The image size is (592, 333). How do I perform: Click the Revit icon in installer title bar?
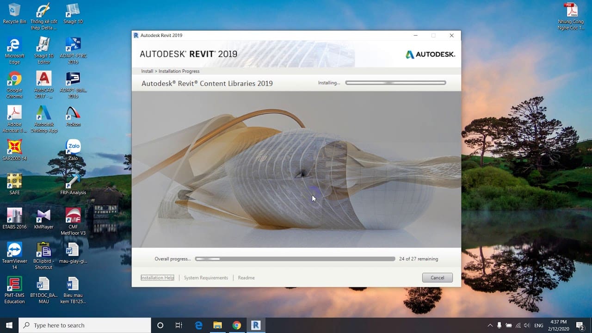point(136,35)
